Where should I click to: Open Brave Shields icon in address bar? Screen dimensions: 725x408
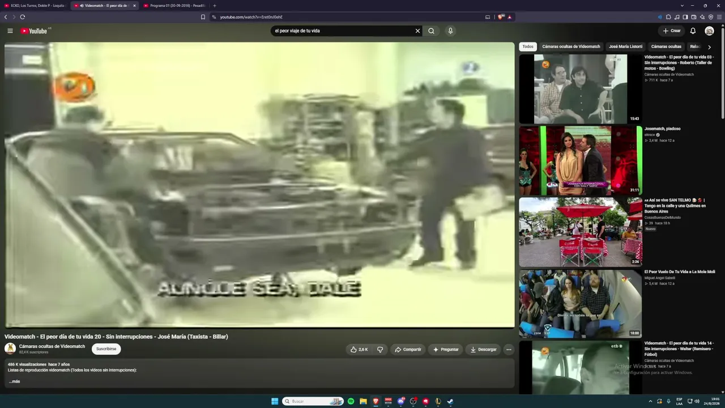(x=501, y=17)
